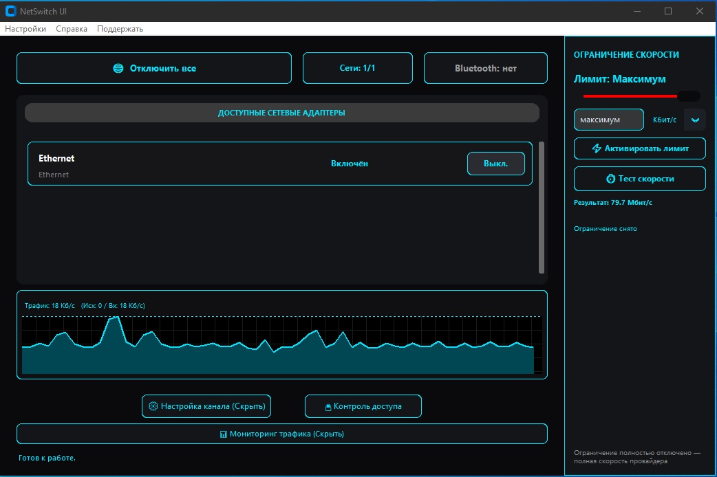The width and height of the screenshot is (717, 477).
Task: Click the lock icon on Контроль доступа
Action: pos(328,407)
